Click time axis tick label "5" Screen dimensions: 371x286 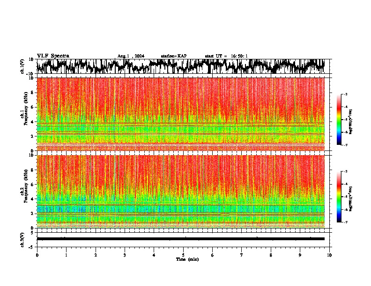point(183,255)
